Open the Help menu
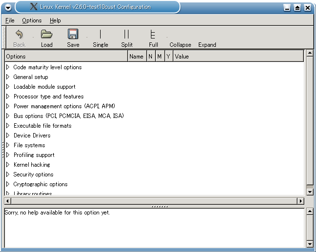Screen dimensions: 316x252 tap(55, 20)
